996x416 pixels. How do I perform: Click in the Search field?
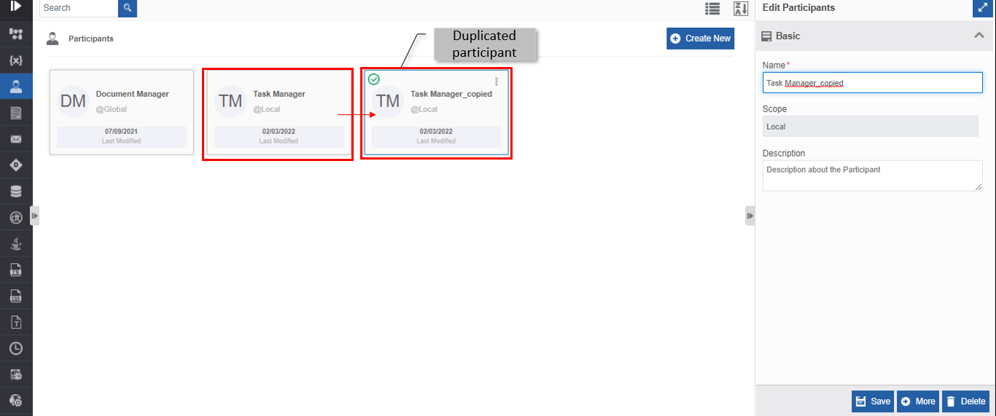tap(79, 8)
